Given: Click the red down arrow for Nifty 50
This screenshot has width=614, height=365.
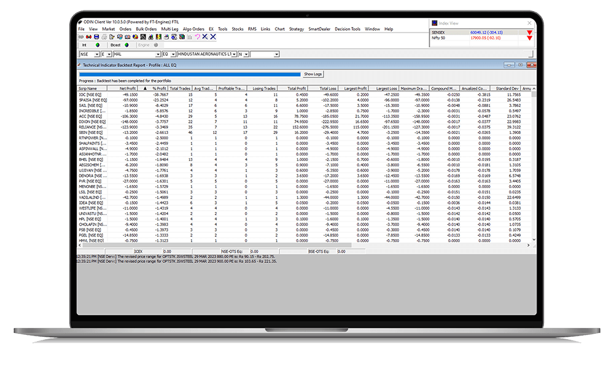Looking at the screenshot, I should (x=529, y=38).
